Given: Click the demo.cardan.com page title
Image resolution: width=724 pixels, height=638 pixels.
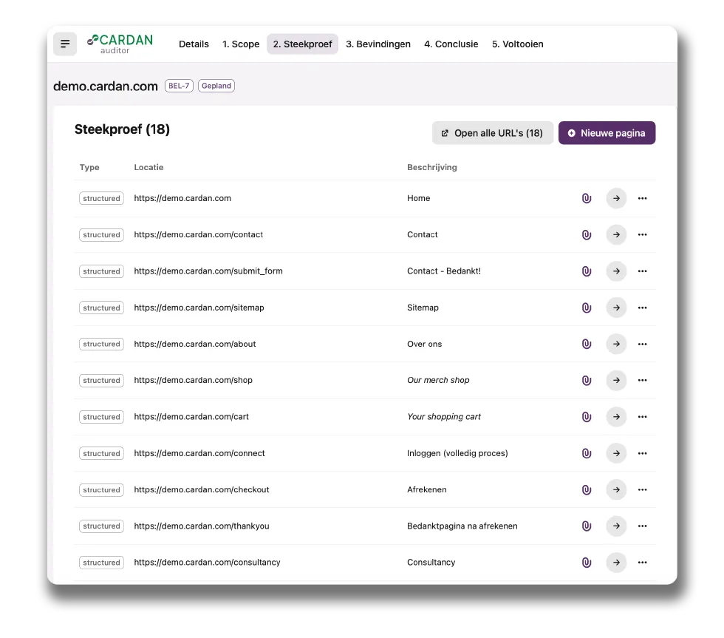Looking at the screenshot, I should [105, 86].
